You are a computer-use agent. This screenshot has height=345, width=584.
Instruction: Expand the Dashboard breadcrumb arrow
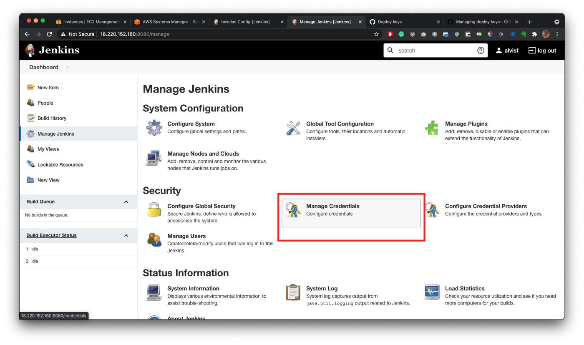pyautogui.click(x=67, y=67)
